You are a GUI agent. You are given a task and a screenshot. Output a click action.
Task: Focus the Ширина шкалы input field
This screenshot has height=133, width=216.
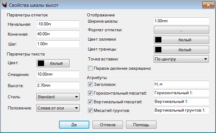coord(181,21)
